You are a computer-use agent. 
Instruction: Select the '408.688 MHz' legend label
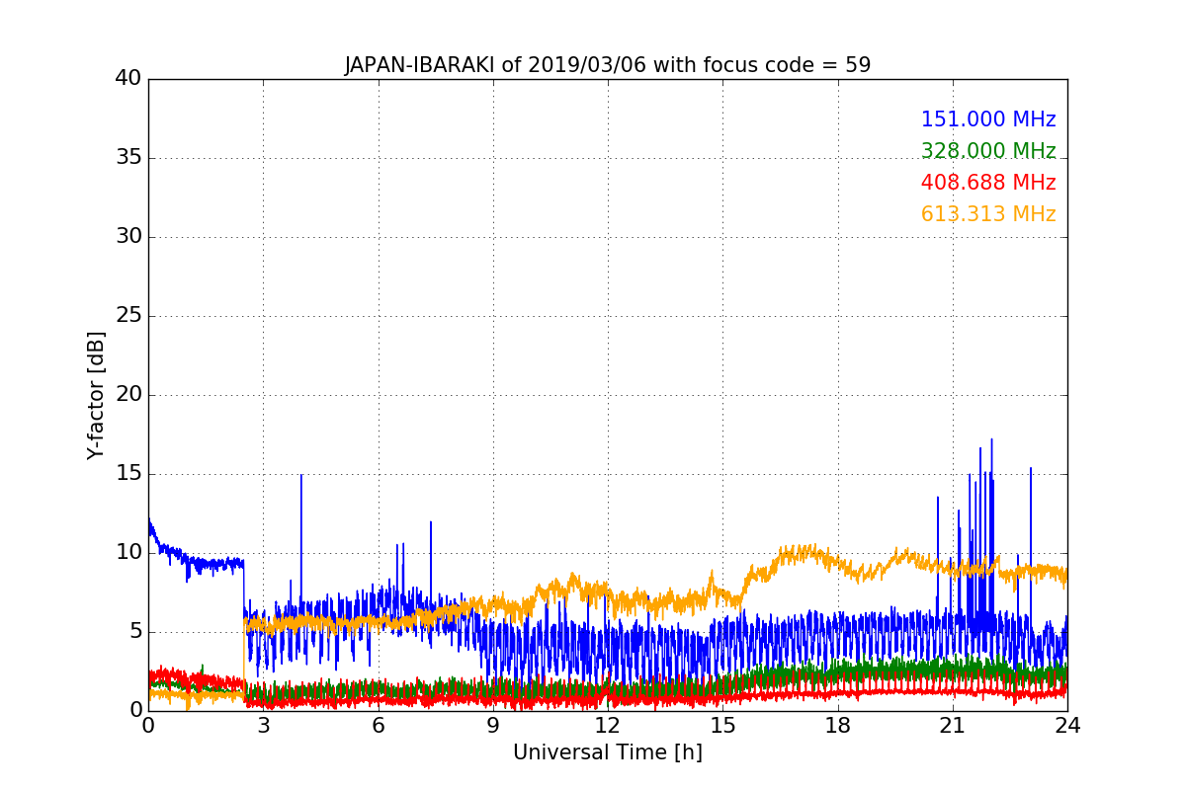tap(988, 183)
